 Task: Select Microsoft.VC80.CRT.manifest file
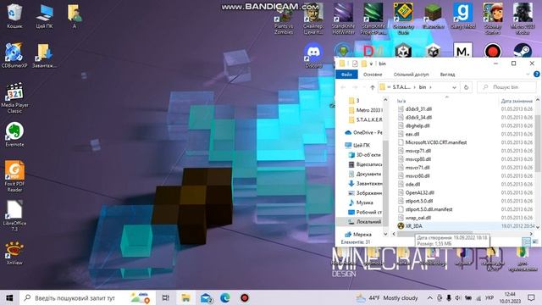tap(432, 142)
